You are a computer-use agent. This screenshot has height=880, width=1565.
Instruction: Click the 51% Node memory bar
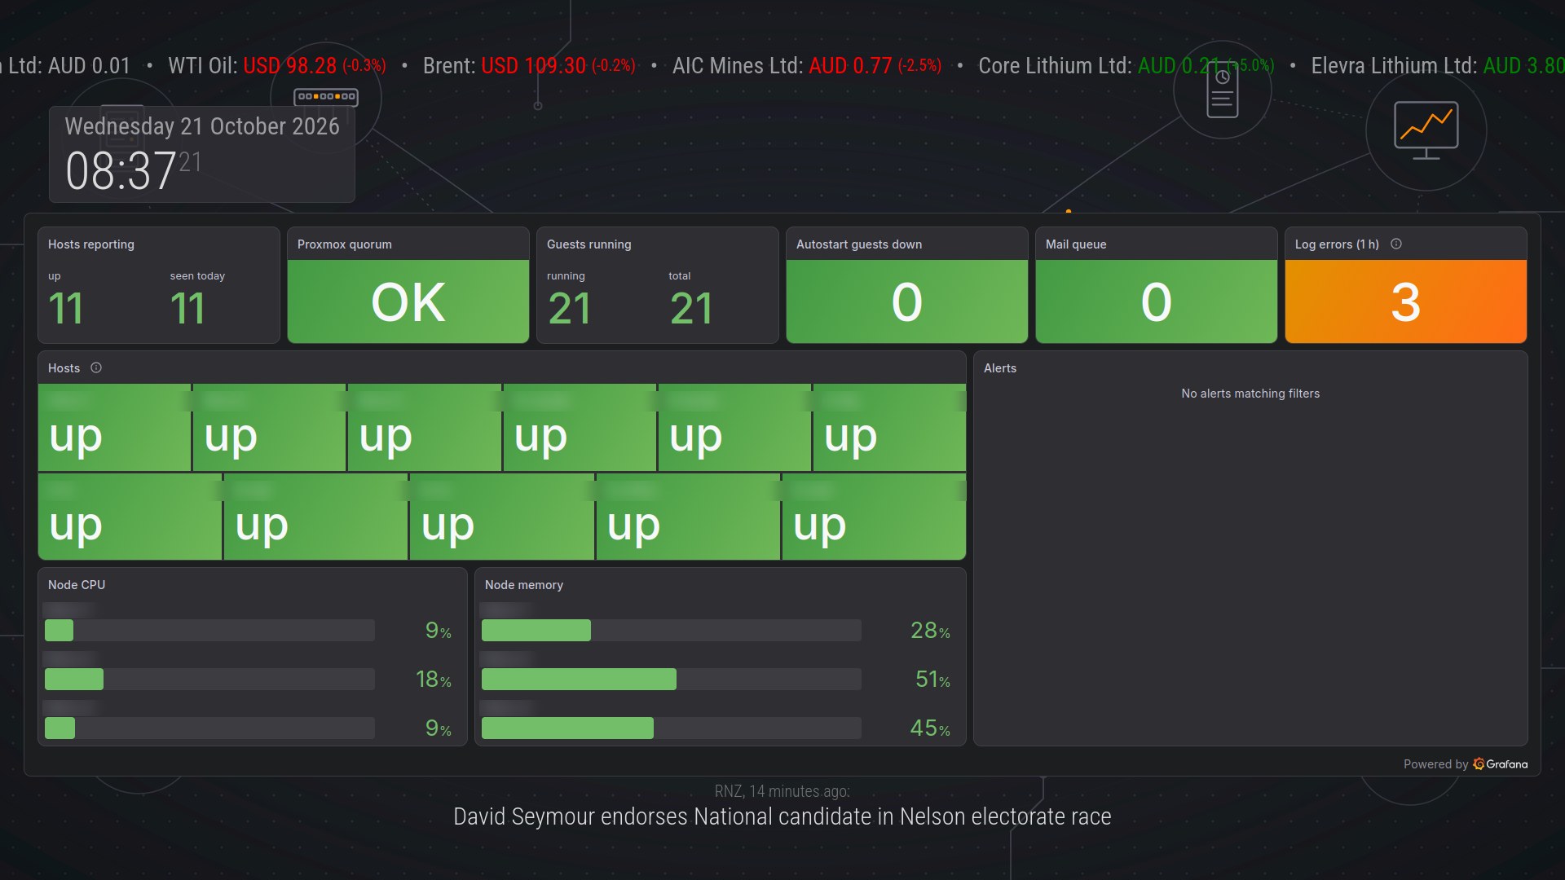[671, 679]
